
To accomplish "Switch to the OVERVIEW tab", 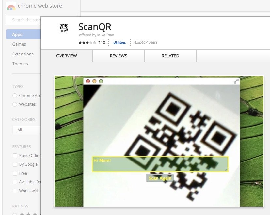I will (x=67, y=56).
